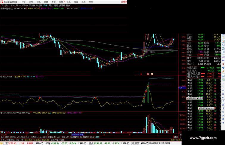Click the 创业 2750.87 index in status bar
The width and height of the screenshot is (225, 145).
click(x=95, y=143)
